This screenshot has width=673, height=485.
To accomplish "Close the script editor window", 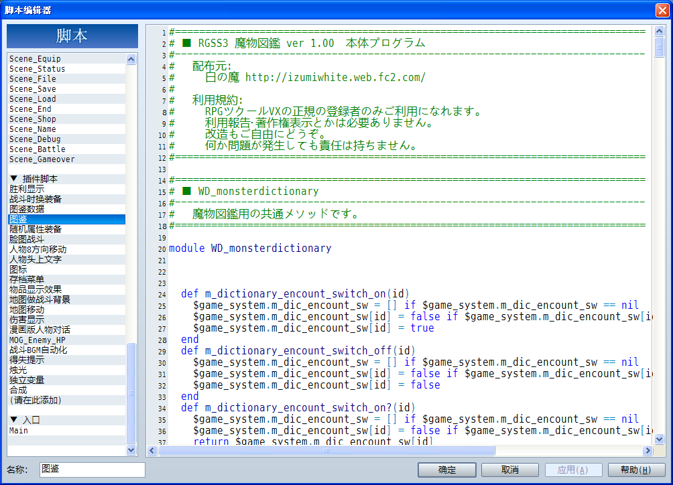I will point(662,10).
